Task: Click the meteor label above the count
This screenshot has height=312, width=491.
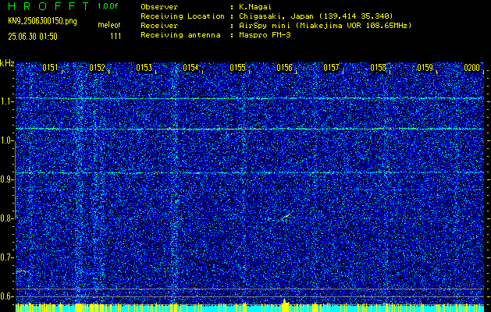Action: pos(109,25)
